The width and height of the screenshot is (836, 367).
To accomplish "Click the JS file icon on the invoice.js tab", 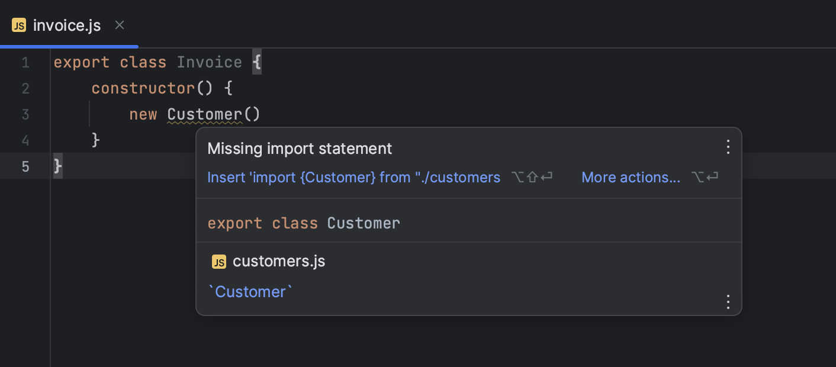I will coord(18,25).
